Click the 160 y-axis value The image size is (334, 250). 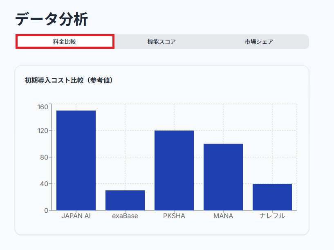click(x=43, y=107)
